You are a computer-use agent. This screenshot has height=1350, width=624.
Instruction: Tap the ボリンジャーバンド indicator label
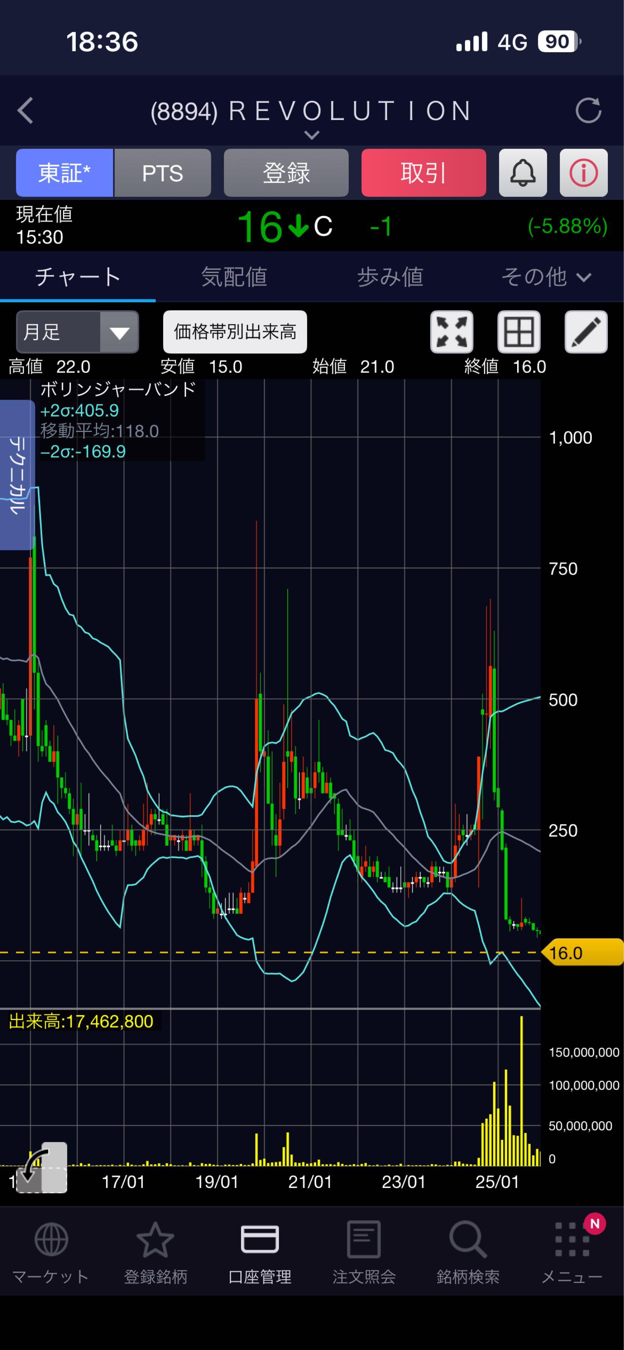[118, 389]
